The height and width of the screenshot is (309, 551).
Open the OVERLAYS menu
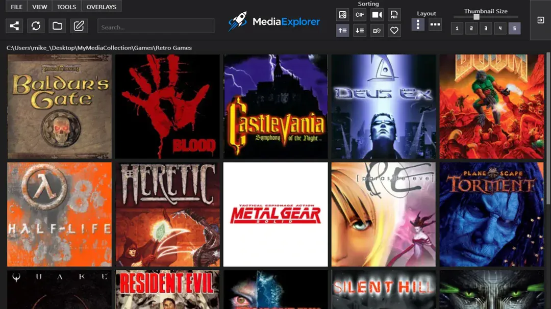pos(102,7)
